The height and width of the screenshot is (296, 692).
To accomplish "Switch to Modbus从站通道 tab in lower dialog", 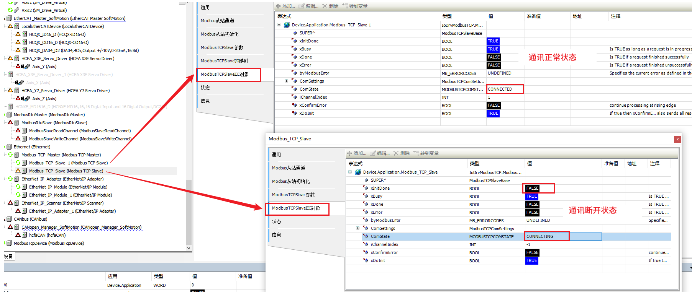I will pos(289,168).
